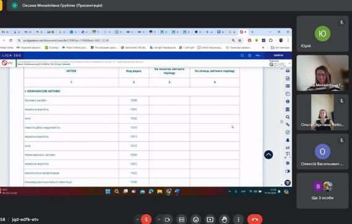Raise hand in the meeting
352x224 pixels.
pos(224,220)
